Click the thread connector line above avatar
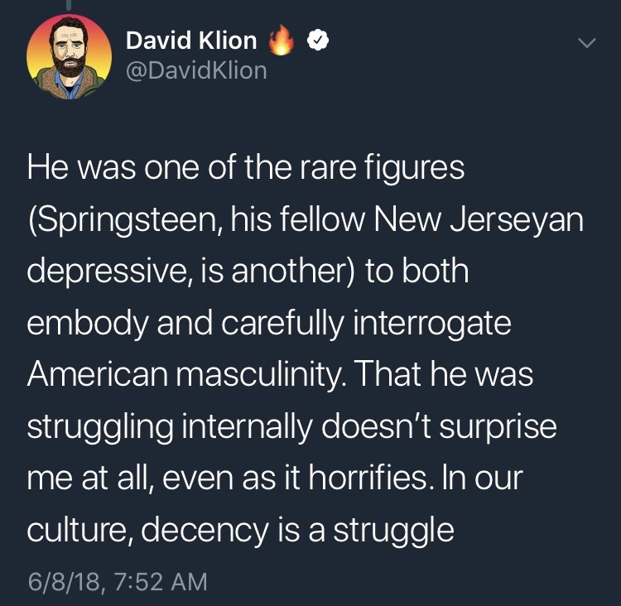Image resolution: width=621 pixels, height=606 pixels. 69,5
